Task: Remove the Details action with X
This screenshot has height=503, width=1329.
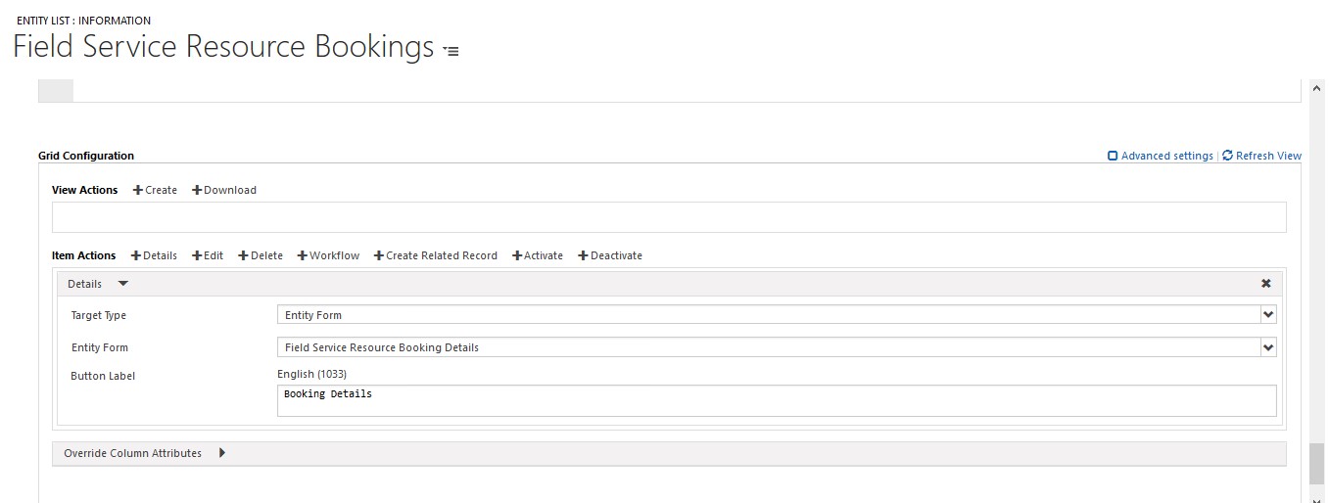Action: [x=1266, y=284]
